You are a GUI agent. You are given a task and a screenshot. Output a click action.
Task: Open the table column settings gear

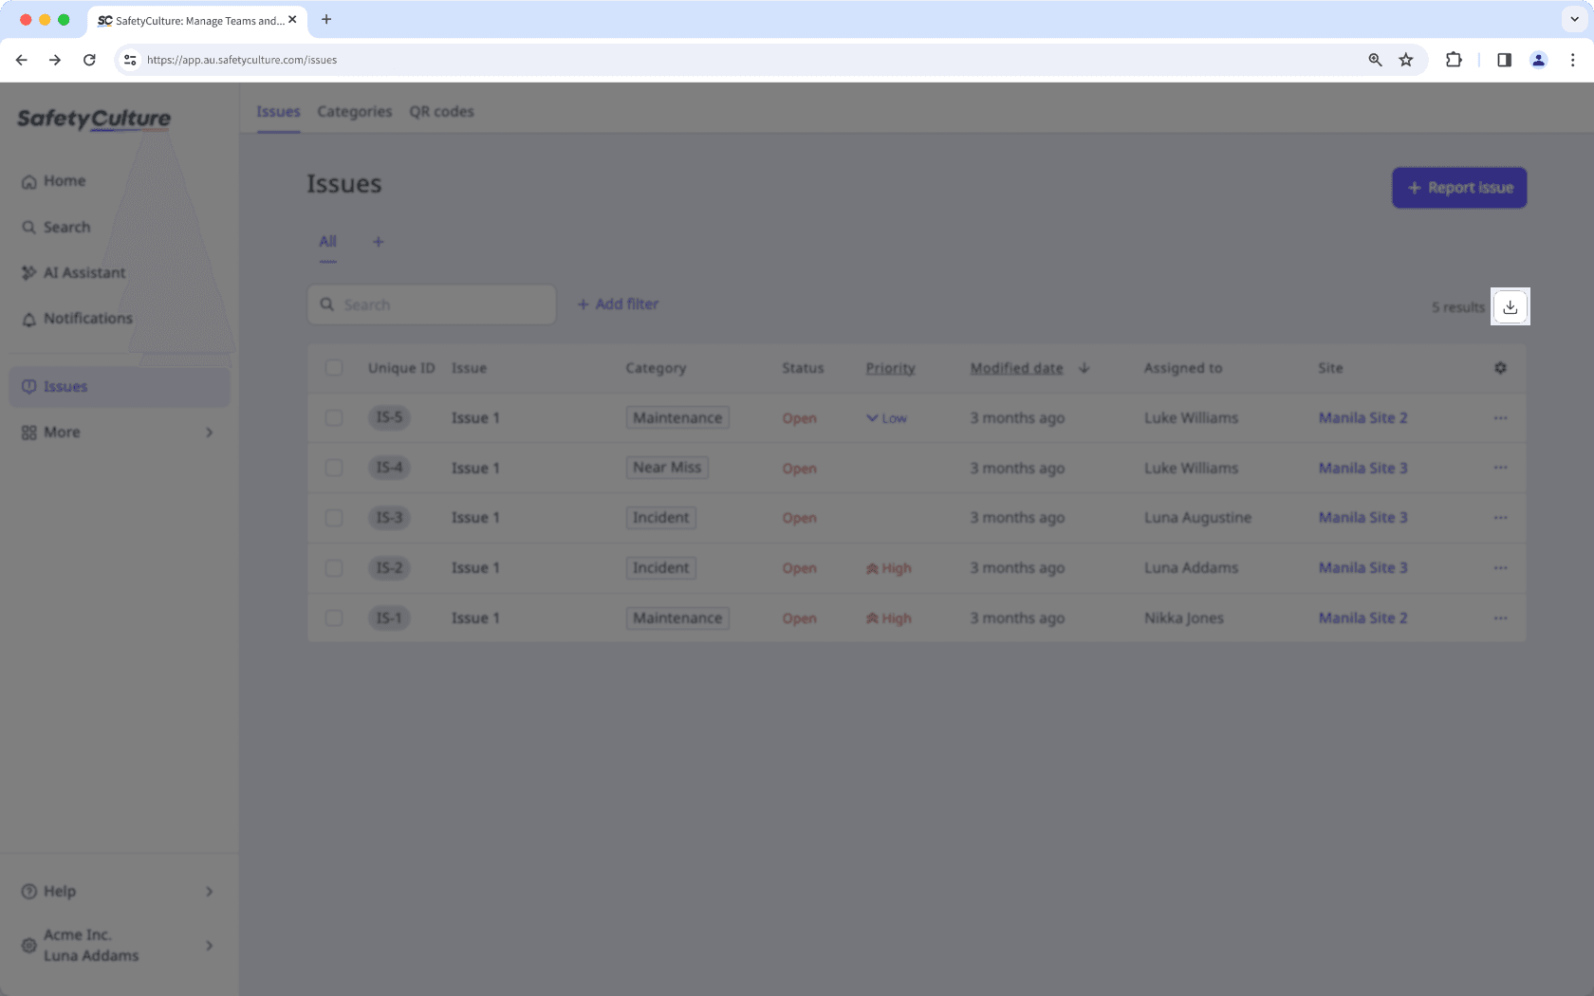click(x=1500, y=368)
